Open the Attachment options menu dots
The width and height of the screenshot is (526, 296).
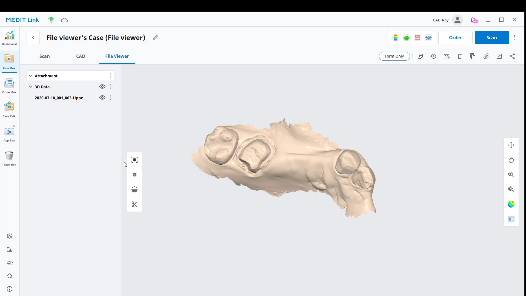(x=110, y=76)
